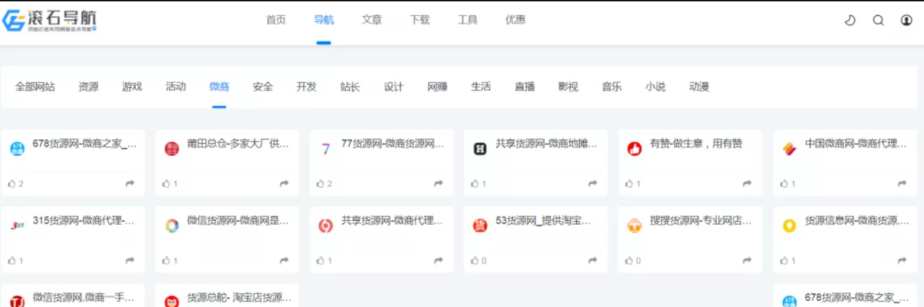
Task: Switch to 影视 category tab
Action: pos(568,87)
